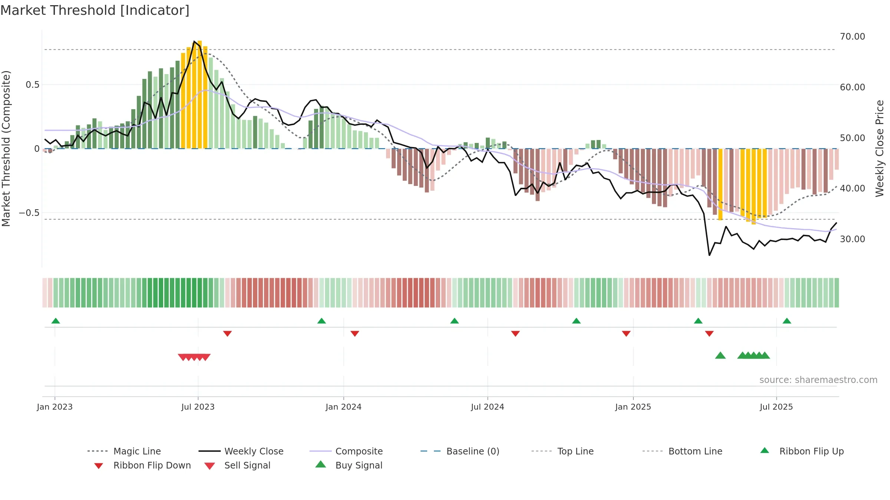This screenshot has width=890, height=500.
Task: Click the green Ribbon Flip Up marker near Jan 2023
Action: tap(56, 321)
